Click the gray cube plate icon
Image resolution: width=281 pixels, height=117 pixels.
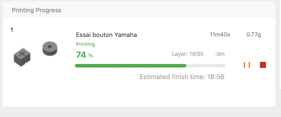point(22,57)
